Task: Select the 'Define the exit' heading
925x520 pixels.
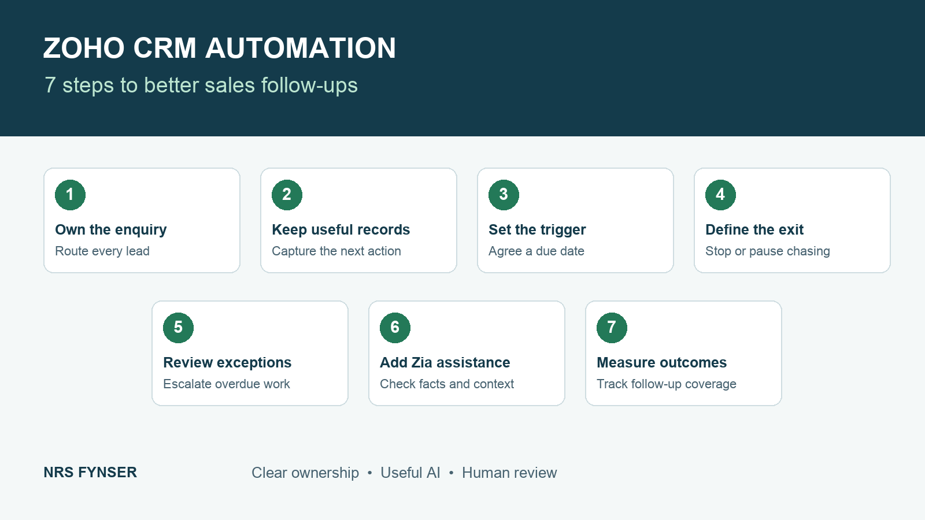Action: (754, 230)
